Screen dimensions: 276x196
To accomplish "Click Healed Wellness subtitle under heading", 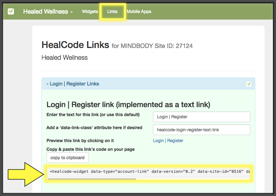I will (64, 58).
